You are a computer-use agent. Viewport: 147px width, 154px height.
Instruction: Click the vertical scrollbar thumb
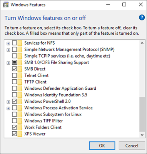point(142,114)
